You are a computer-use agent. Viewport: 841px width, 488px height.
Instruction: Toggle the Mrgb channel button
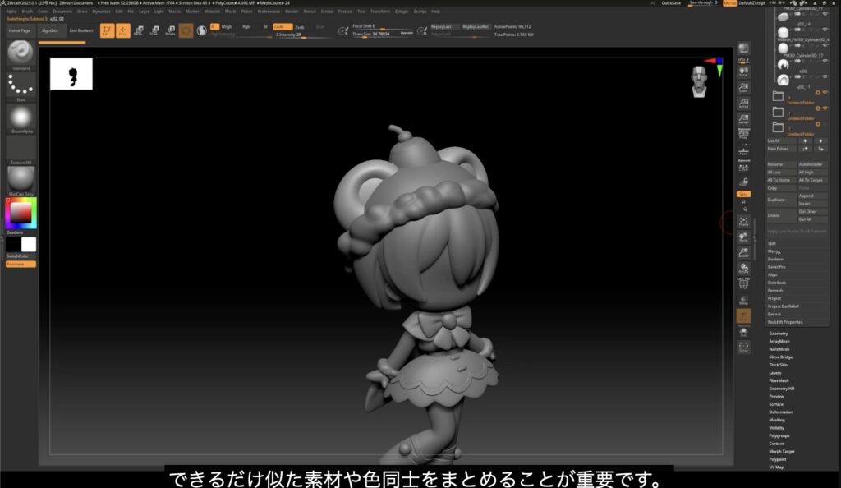227,27
